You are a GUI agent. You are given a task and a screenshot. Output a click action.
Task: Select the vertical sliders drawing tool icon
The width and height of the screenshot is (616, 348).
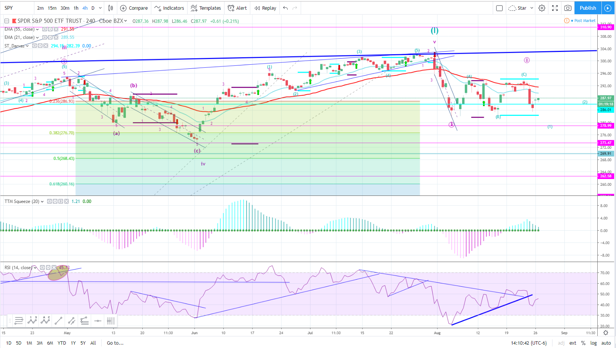tap(111, 320)
